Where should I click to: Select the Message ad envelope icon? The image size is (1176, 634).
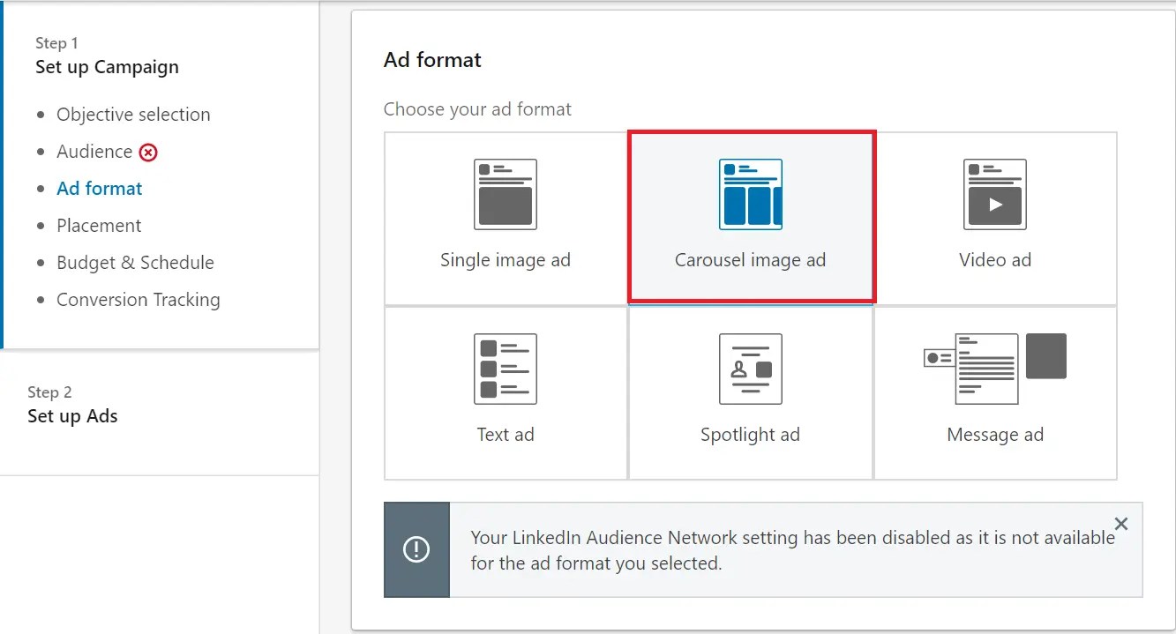995,369
